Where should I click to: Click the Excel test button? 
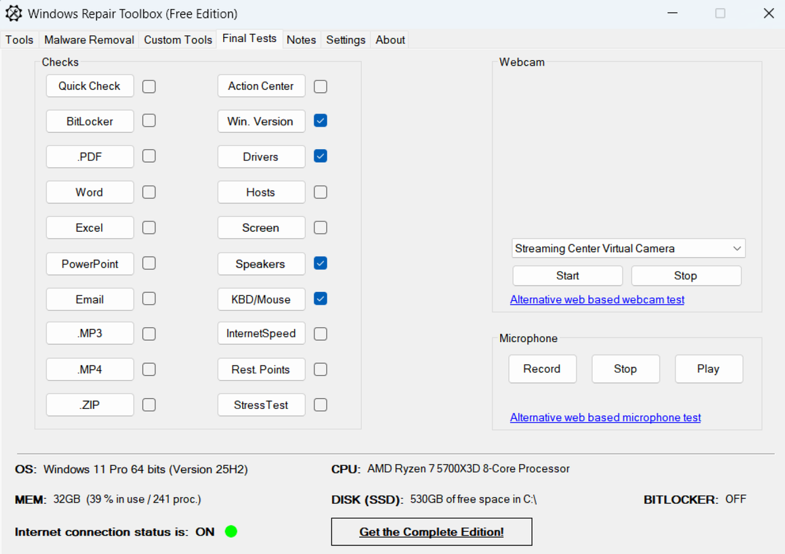(90, 228)
